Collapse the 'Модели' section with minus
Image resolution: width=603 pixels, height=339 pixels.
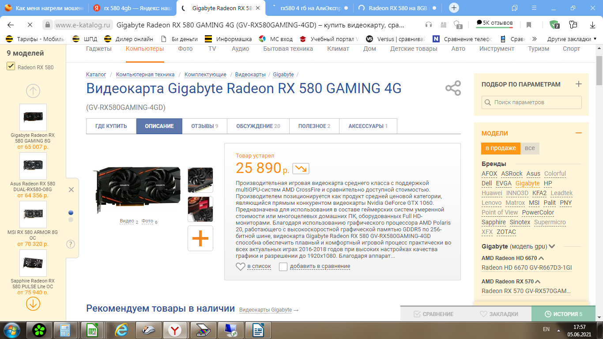point(579,133)
